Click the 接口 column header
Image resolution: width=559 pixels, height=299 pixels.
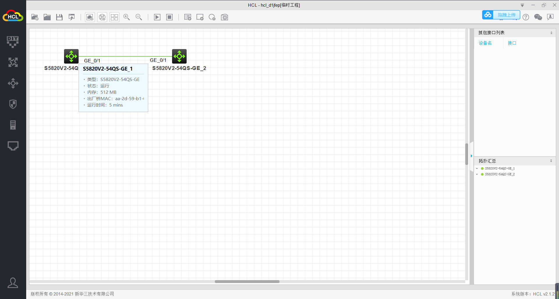click(512, 43)
